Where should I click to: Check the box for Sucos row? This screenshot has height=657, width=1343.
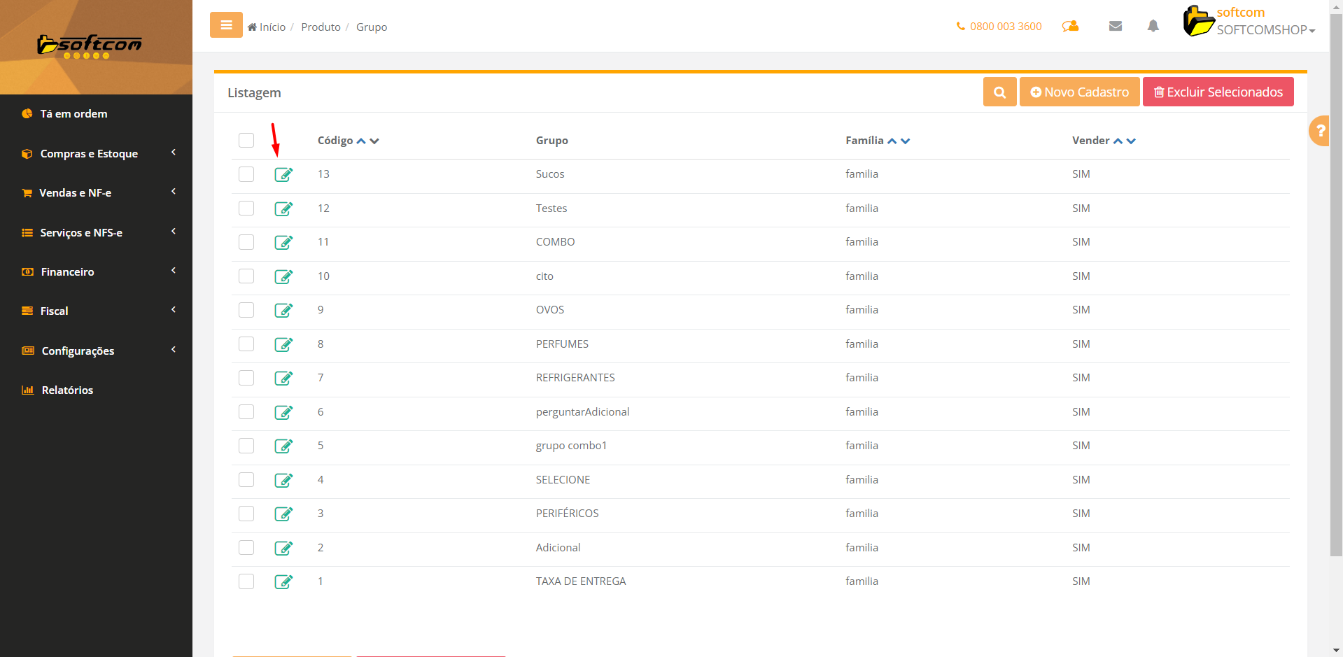tap(246, 174)
